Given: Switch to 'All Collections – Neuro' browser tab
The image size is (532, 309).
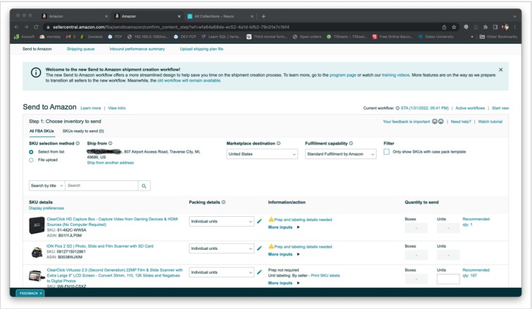Looking at the screenshot, I should [220, 16].
